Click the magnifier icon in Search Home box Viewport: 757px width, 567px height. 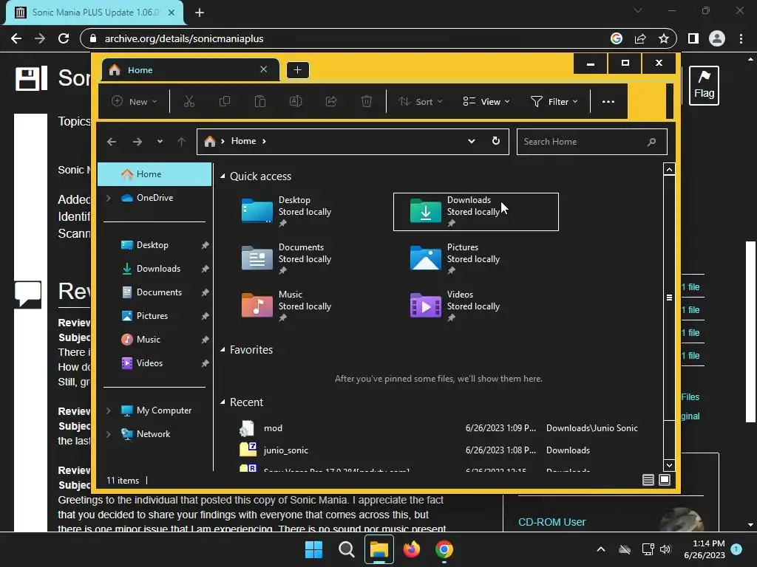click(x=651, y=142)
